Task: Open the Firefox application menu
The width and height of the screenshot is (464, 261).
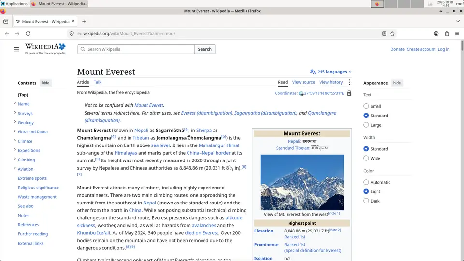Action: click(457, 34)
